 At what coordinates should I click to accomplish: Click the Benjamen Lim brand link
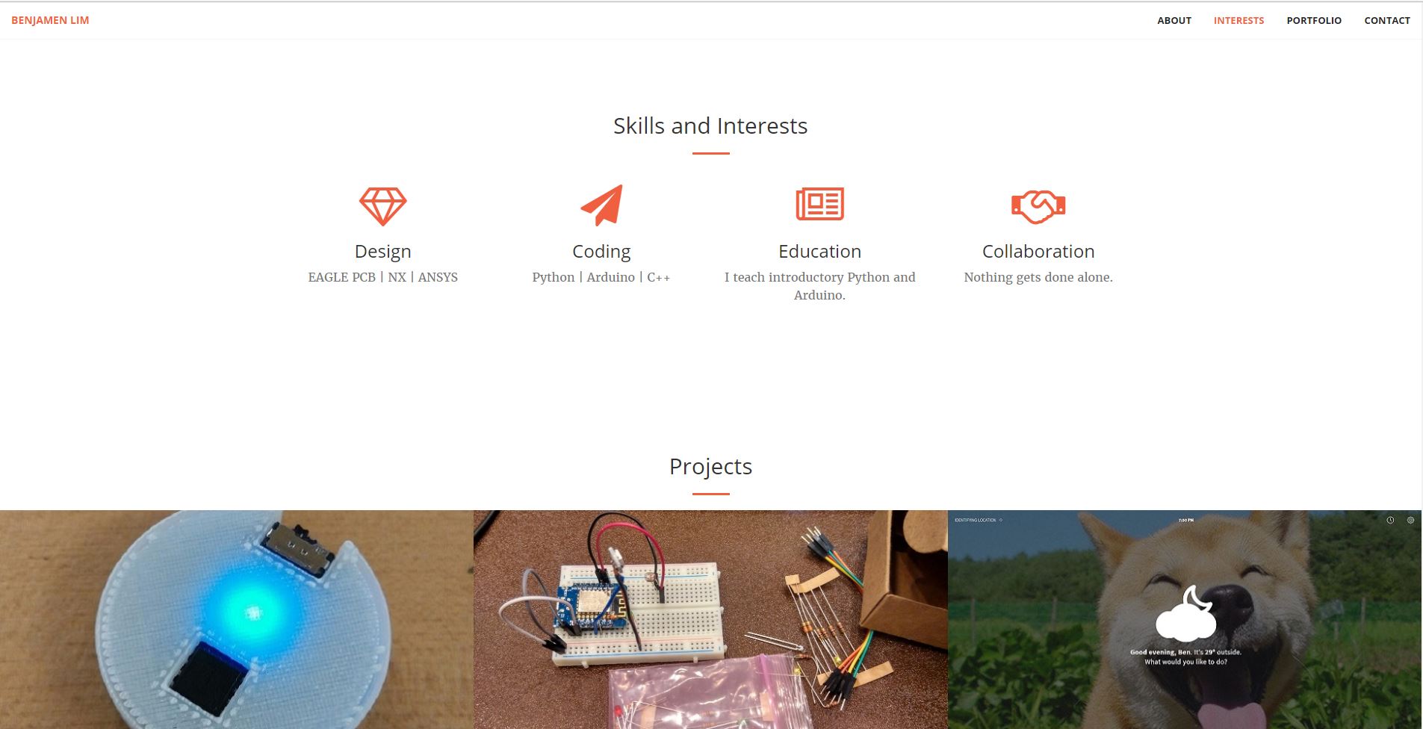[x=50, y=20]
